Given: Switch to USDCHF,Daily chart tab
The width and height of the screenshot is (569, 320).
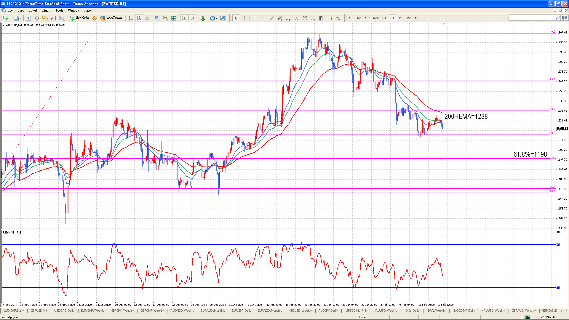Looking at the screenshot, I should [x=14, y=311].
